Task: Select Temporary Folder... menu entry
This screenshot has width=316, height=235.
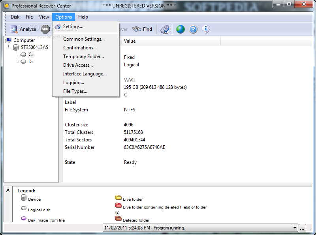Action: click(x=86, y=56)
